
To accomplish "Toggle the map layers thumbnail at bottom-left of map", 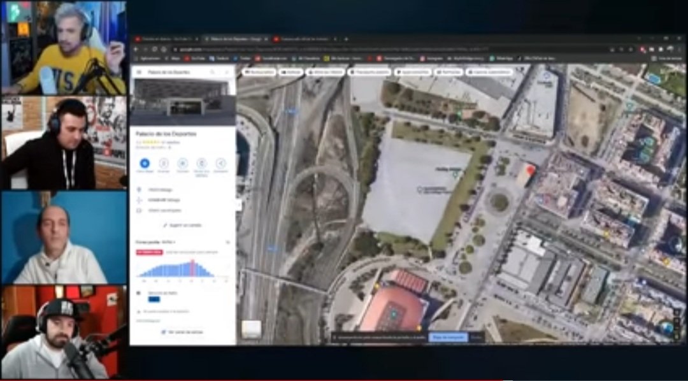I will pyautogui.click(x=252, y=329).
